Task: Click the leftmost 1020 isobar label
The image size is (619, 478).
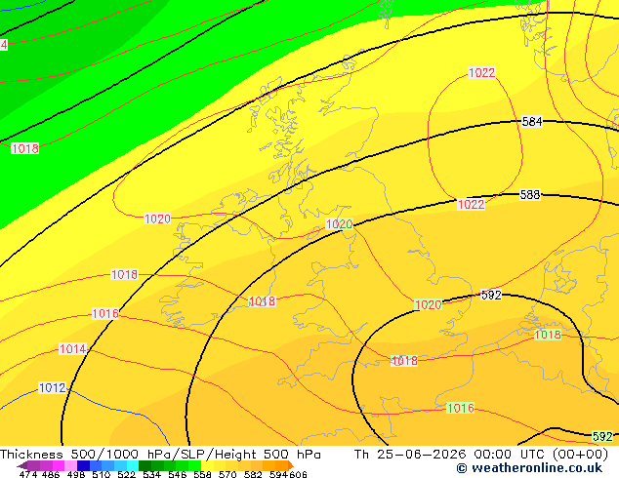Action: coord(157,219)
